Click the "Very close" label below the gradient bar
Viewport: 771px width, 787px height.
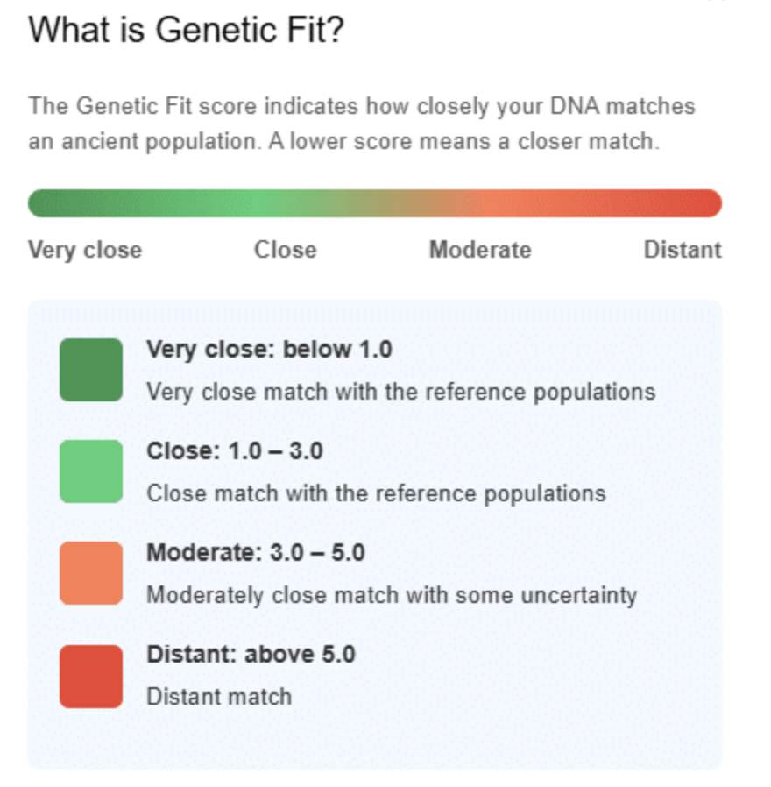tap(85, 250)
